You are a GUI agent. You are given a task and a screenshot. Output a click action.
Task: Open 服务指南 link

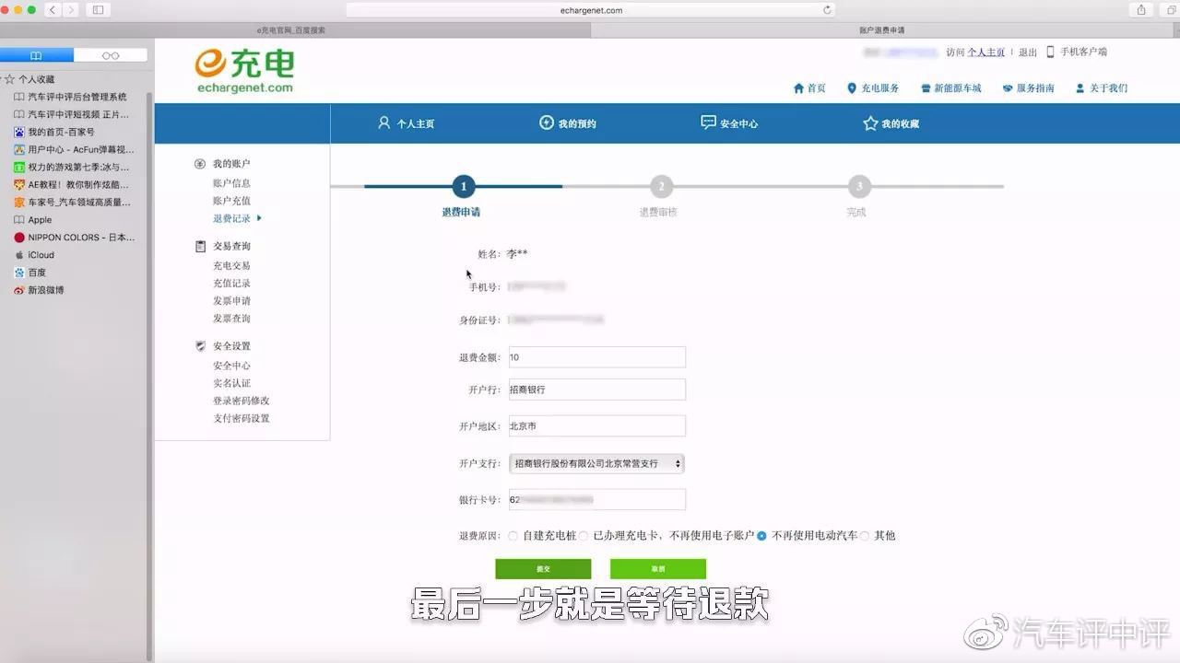pyautogui.click(x=1028, y=88)
